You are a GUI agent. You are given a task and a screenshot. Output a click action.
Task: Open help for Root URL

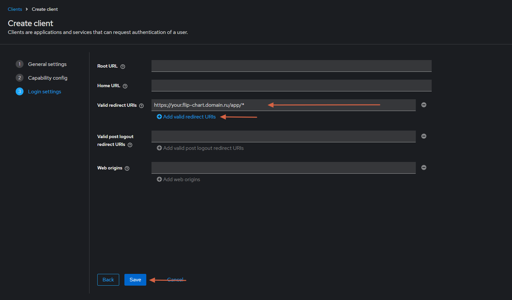pos(123,67)
